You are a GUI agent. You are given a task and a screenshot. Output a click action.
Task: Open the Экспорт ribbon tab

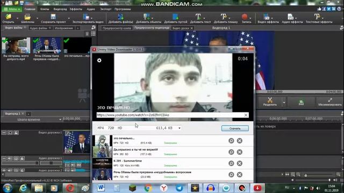[x=105, y=9]
